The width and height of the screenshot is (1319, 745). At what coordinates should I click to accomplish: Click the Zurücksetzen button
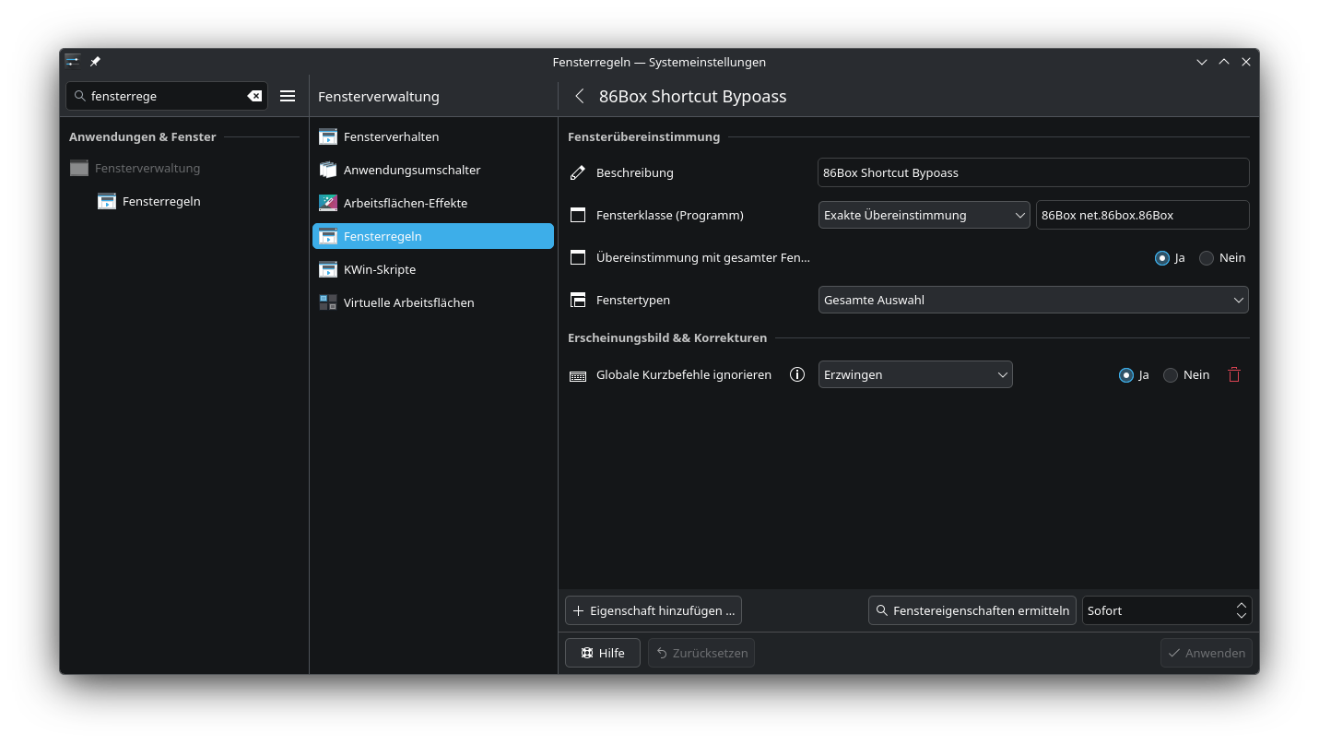[701, 653]
